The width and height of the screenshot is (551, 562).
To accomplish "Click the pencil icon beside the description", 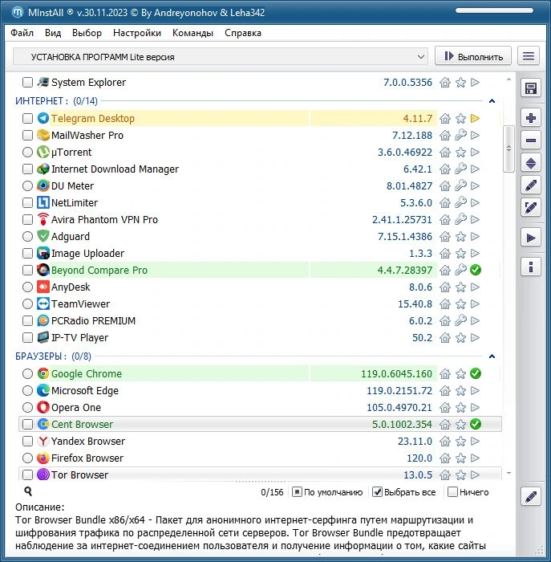I will coord(530,496).
